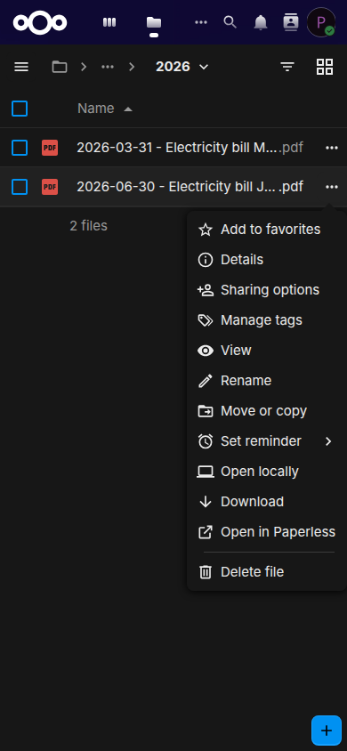Toggle the navigation hamburger menu
Screen dimensions: 347x751
pyautogui.click(x=21, y=67)
